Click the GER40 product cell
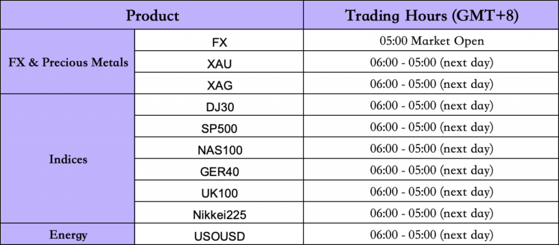This screenshot has height=245, width=559. (219, 171)
